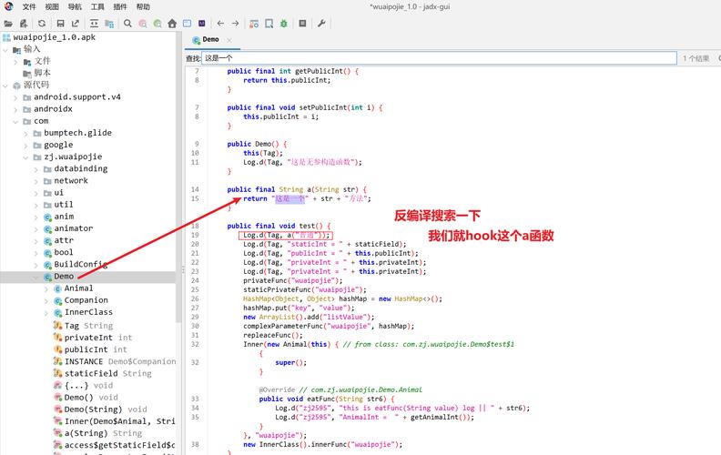Viewport: 721px width, 455px height.
Task: Expand the google package
Action: [x=25, y=145]
